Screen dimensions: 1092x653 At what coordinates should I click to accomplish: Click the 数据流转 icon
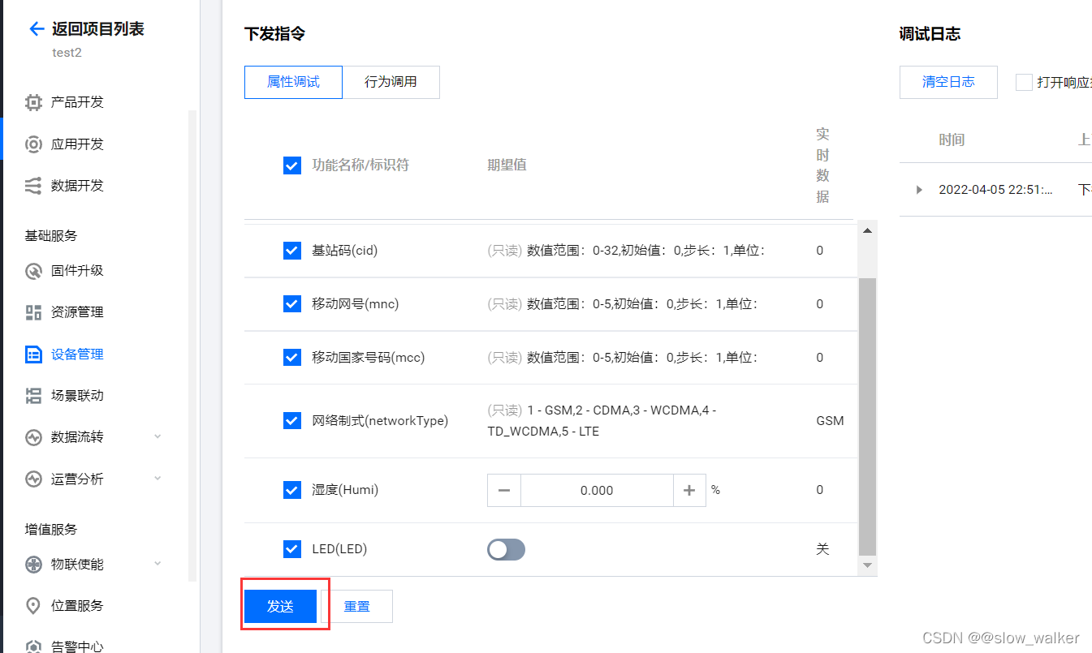(33, 437)
